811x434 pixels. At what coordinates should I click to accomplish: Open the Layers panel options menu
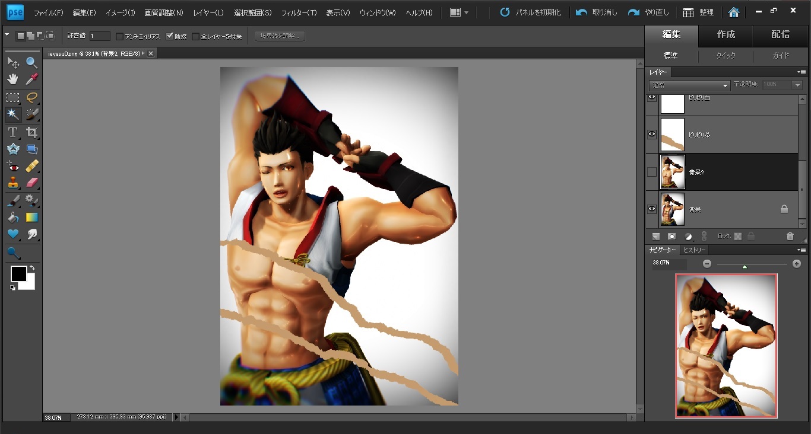(x=802, y=72)
